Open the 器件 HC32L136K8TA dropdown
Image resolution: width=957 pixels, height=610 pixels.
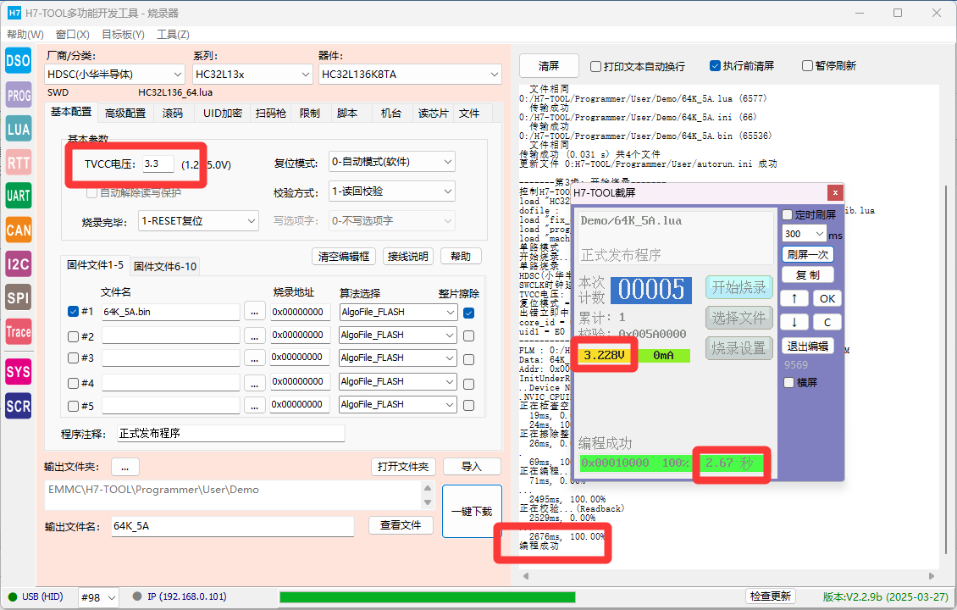tap(410, 74)
